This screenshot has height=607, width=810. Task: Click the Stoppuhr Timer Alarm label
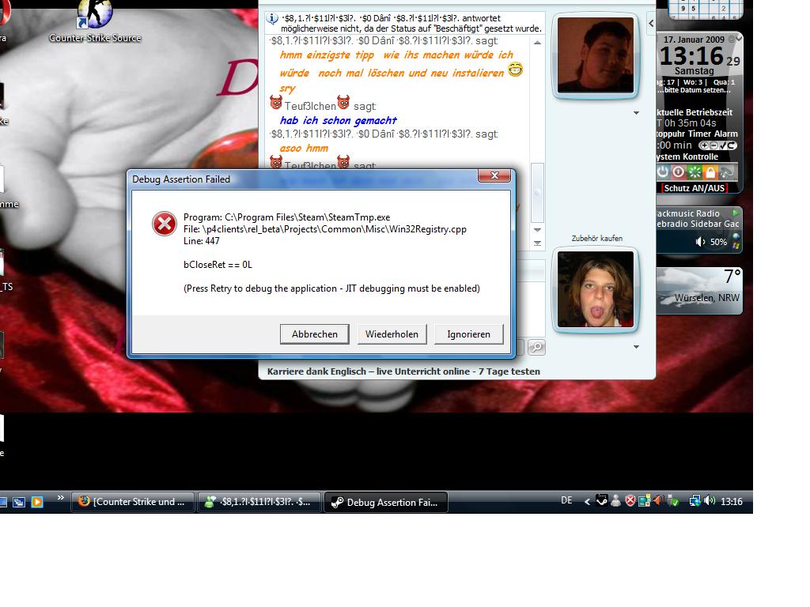coord(697,134)
